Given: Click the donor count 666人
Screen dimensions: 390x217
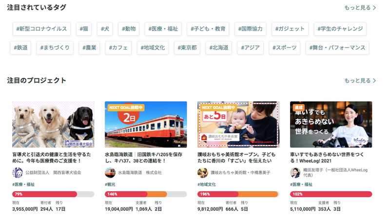Looking at the screenshot, I should click(x=232, y=209).
